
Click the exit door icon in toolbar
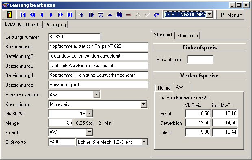pyautogui.click(x=10, y=15)
